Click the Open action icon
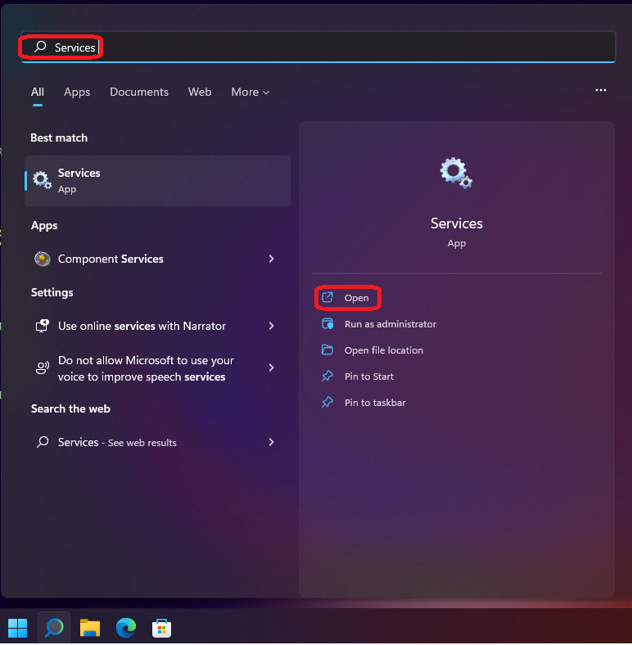This screenshot has width=632, height=645. 327,297
